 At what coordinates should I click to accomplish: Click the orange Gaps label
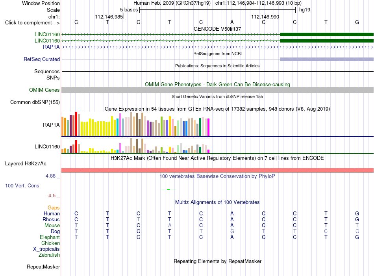tap(54, 208)
